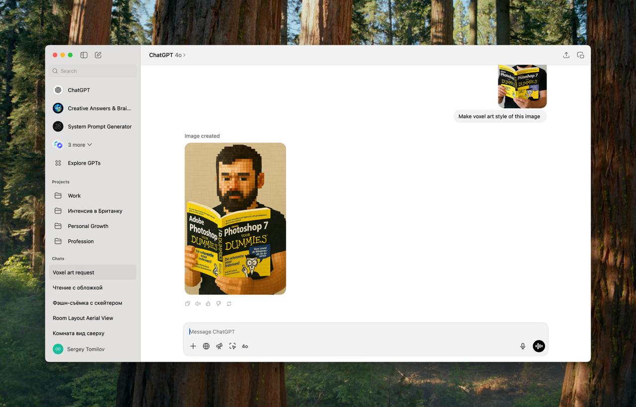Open the Personal Growth project
The height and width of the screenshot is (407, 636).
92,226
